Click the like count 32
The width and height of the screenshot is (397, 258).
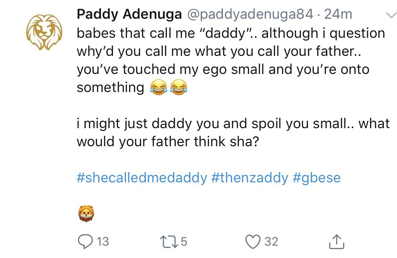271,241
